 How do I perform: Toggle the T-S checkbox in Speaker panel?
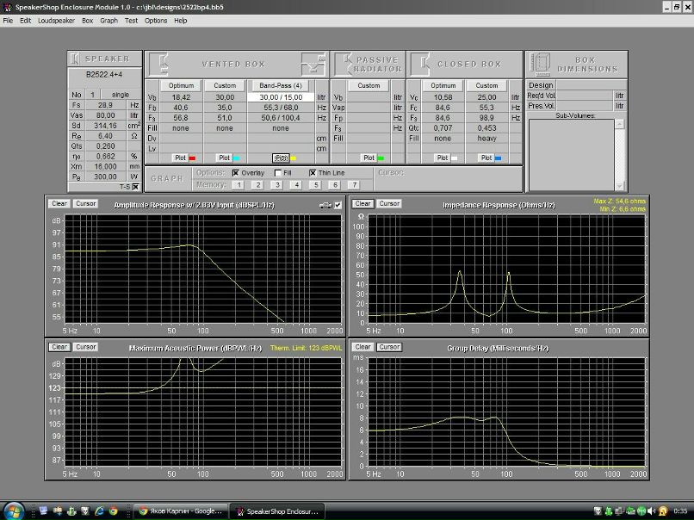point(135,187)
